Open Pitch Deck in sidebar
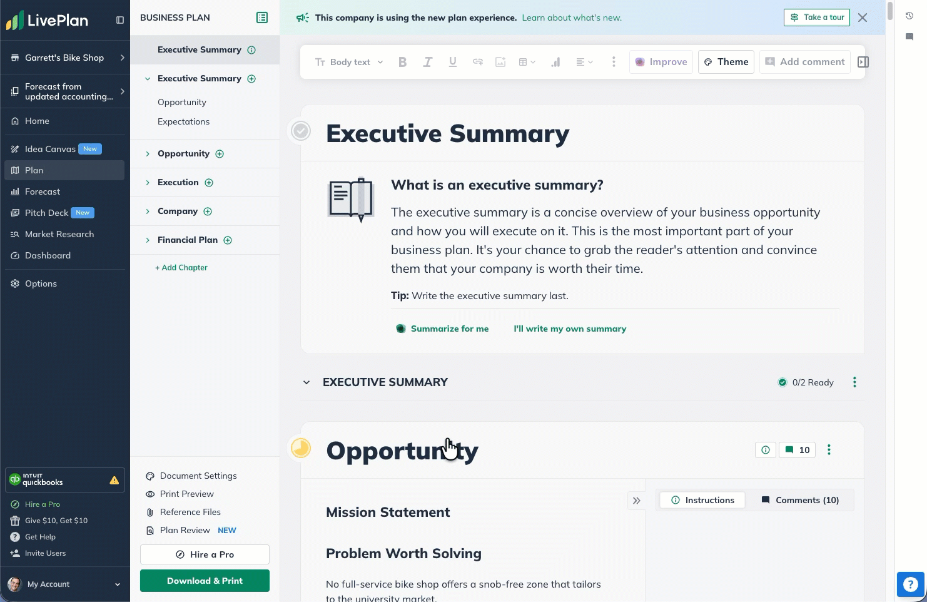Viewport: 927px width, 602px height. [65, 213]
